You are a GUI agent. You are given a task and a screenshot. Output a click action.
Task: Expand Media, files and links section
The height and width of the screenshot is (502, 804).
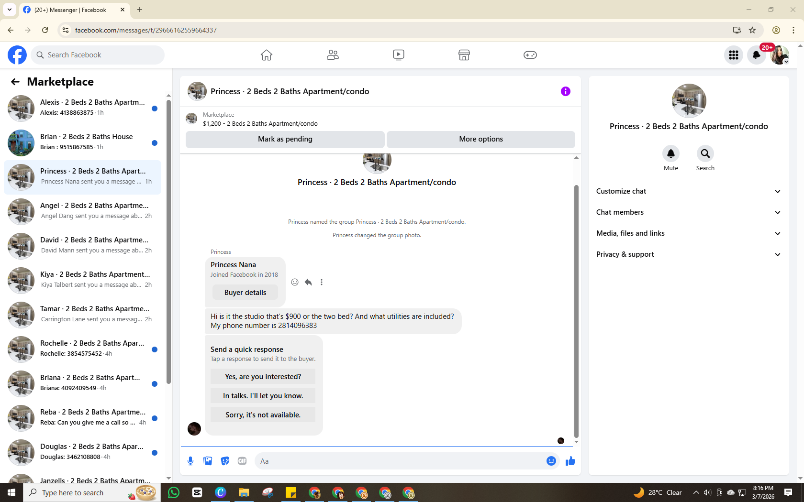pos(689,233)
